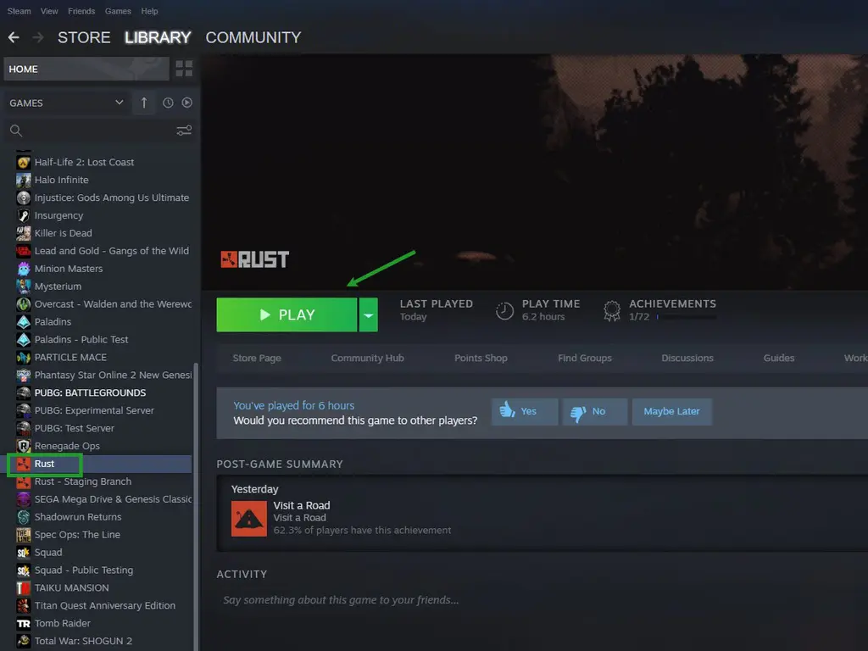
Task: Click the Shadowrun Returns game icon
Action: (x=23, y=517)
